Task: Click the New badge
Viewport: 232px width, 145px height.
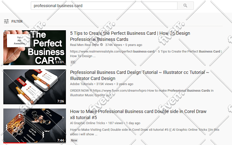Action: pyautogui.click(x=74, y=140)
